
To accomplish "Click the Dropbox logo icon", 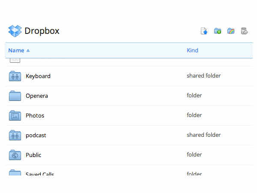I will [15, 31].
